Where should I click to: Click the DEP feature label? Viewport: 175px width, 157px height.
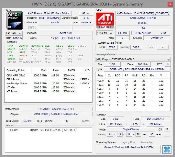10,56
